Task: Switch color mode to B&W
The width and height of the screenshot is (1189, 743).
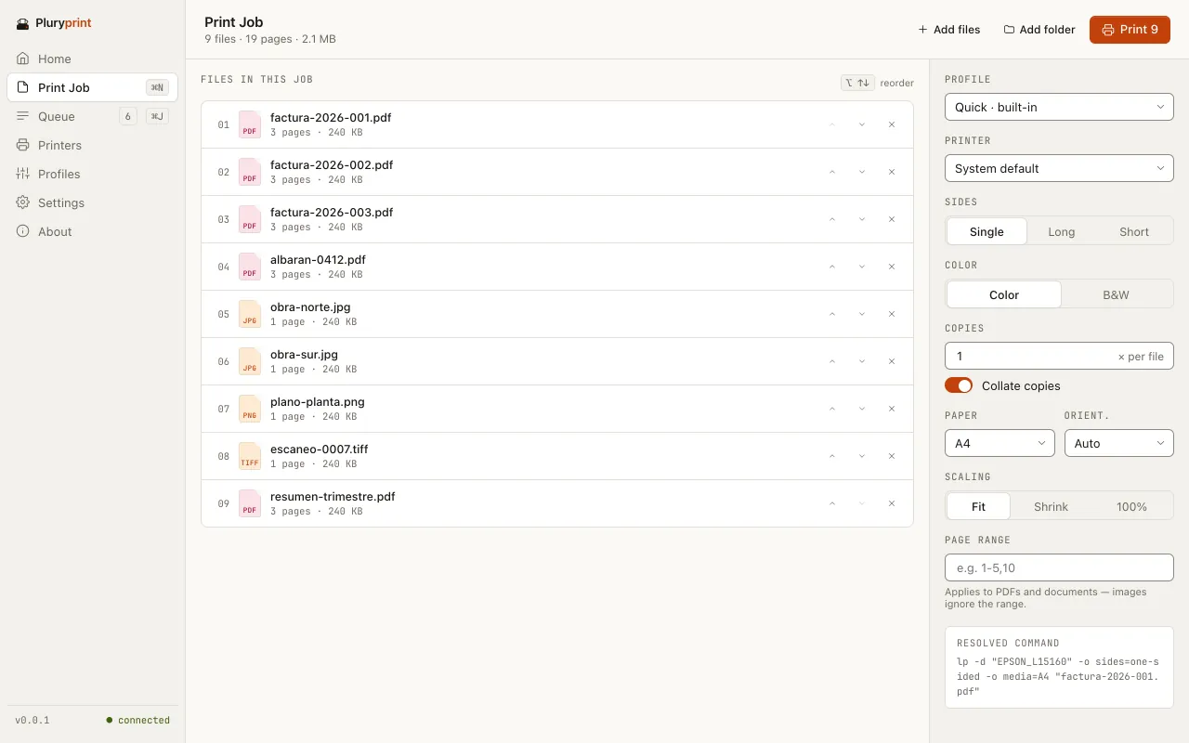Action: (1116, 294)
